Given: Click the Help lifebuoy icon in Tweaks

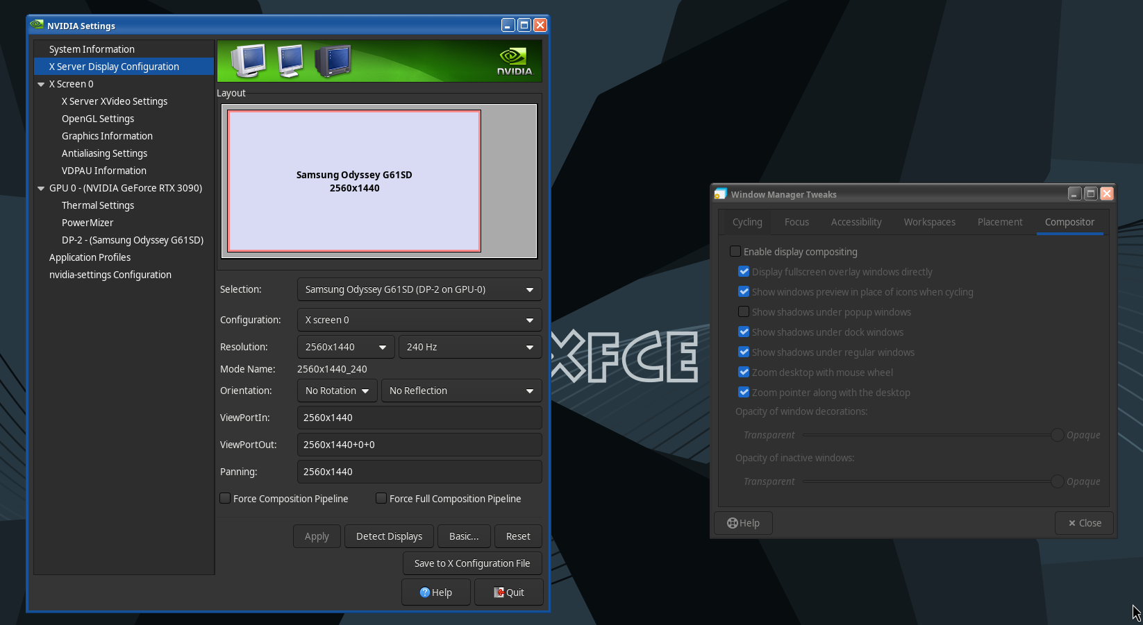Looking at the screenshot, I should pos(733,523).
